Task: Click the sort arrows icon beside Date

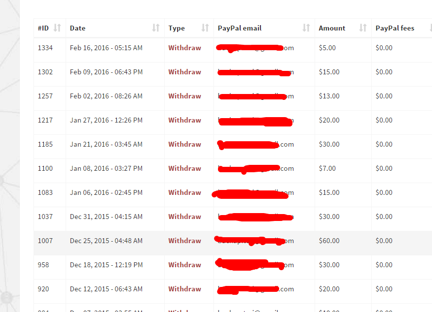Action: [x=156, y=28]
